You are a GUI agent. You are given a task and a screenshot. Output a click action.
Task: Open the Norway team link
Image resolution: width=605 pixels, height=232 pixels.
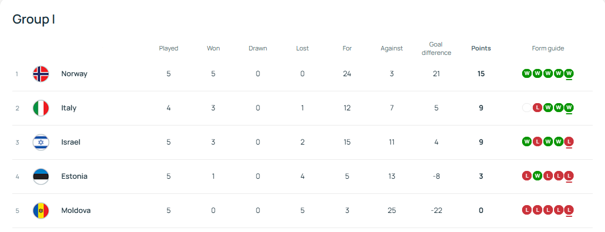[74, 74]
